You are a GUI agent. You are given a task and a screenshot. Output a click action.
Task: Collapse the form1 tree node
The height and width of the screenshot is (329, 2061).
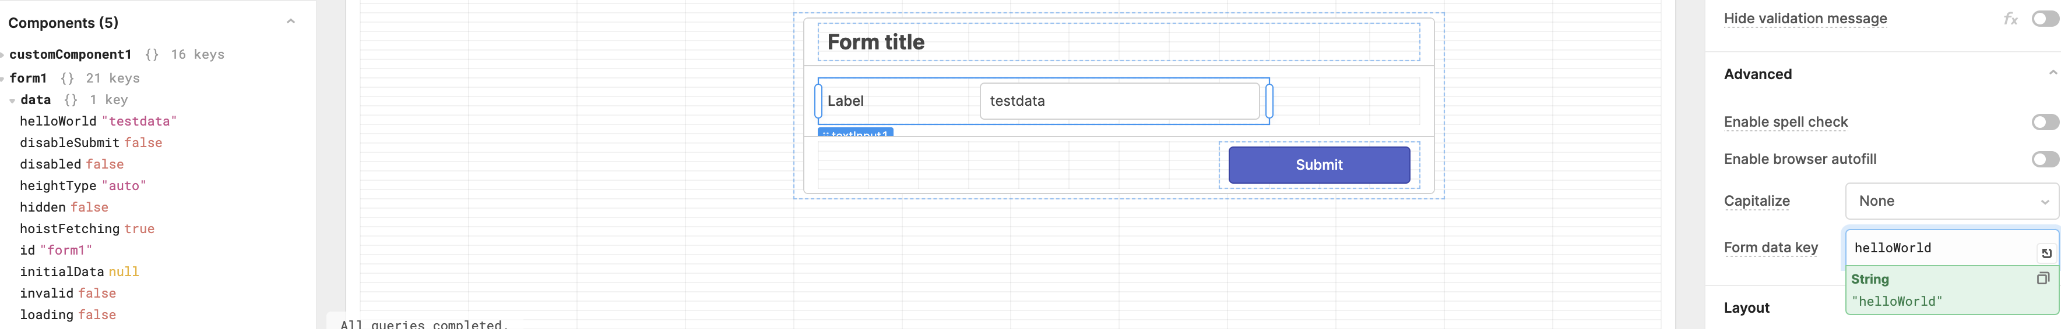point(3,79)
